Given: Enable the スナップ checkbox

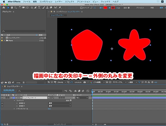Looking at the screenshot, I should click(x=81, y=8).
